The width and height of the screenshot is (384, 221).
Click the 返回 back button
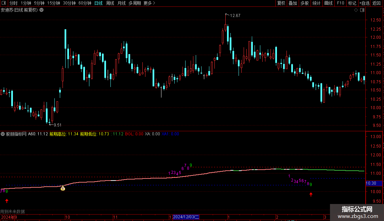click(x=377, y=3)
